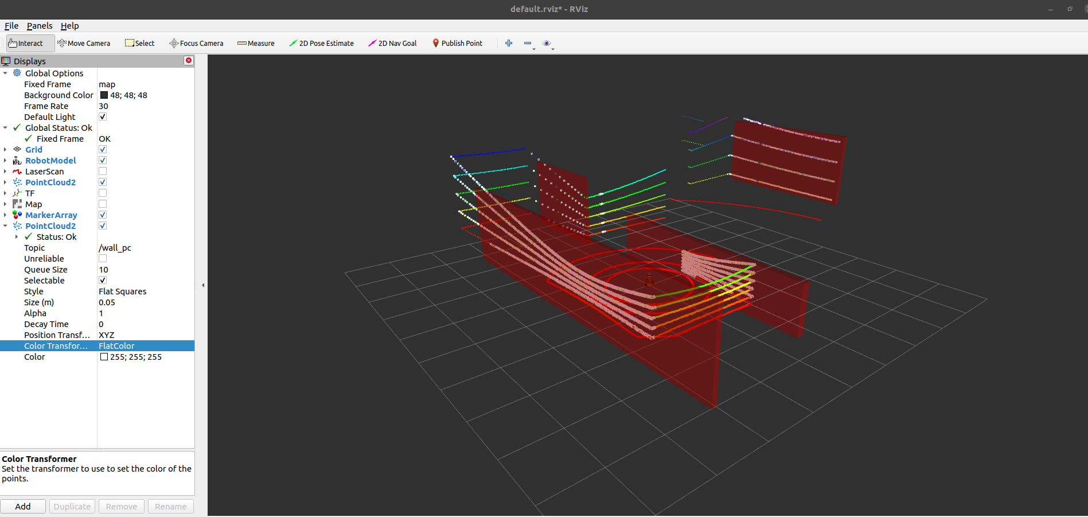
Task: Click the Publish Point tool
Action: click(457, 43)
